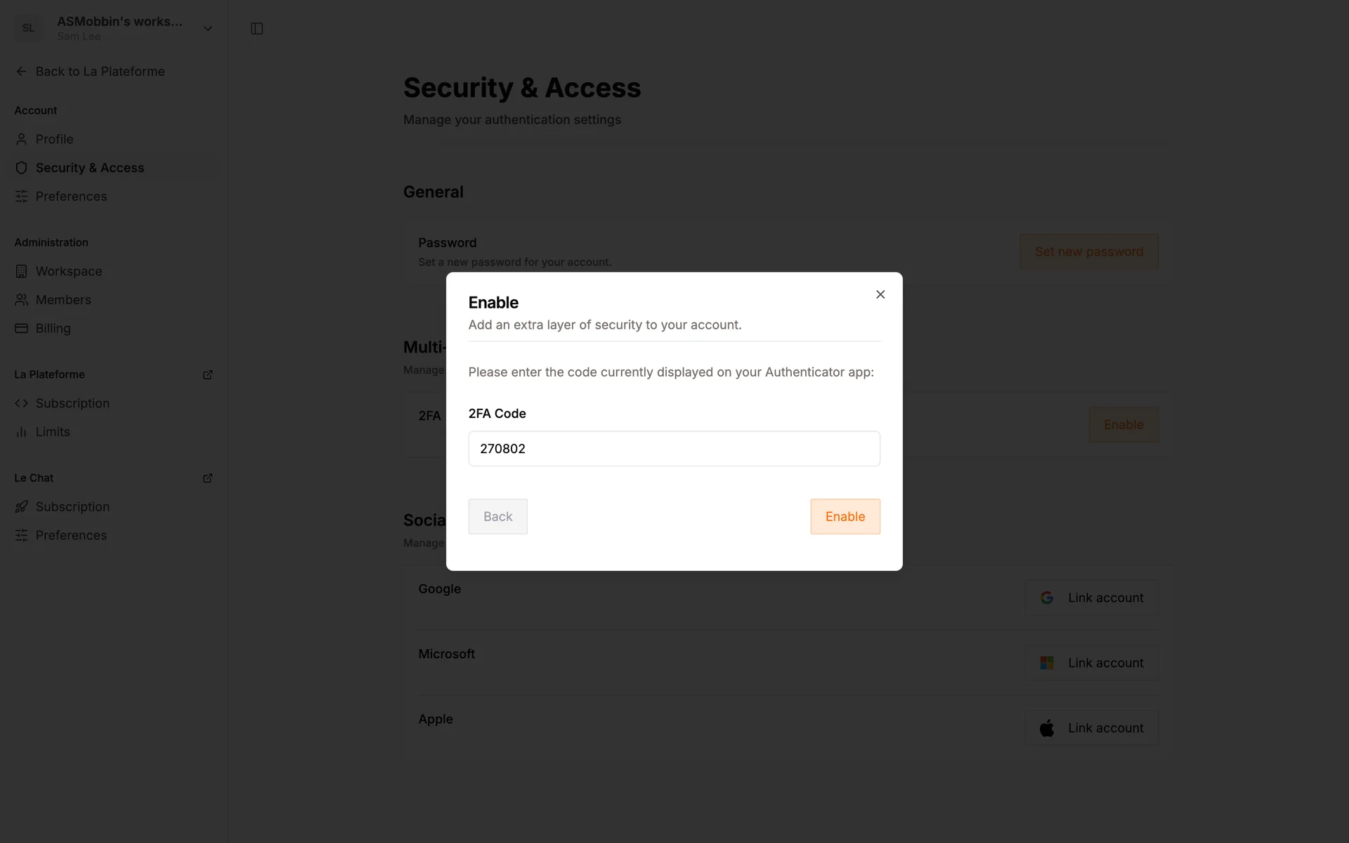The width and height of the screenshot is (1349, 843).
Task: Click the Billing card icon
Action: (x=22, y=329)
